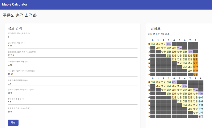The height and width of the screenshot is (128, 212).
Task: Click the 업그레이드 1회당 가격 field with 337.5
Action: point(73,56)
